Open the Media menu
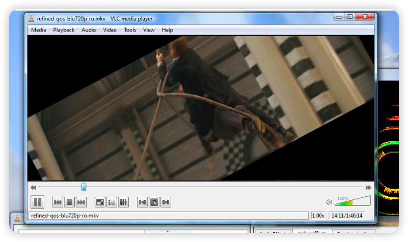Viewport: 408px width, 242px height. pos(39,30)
